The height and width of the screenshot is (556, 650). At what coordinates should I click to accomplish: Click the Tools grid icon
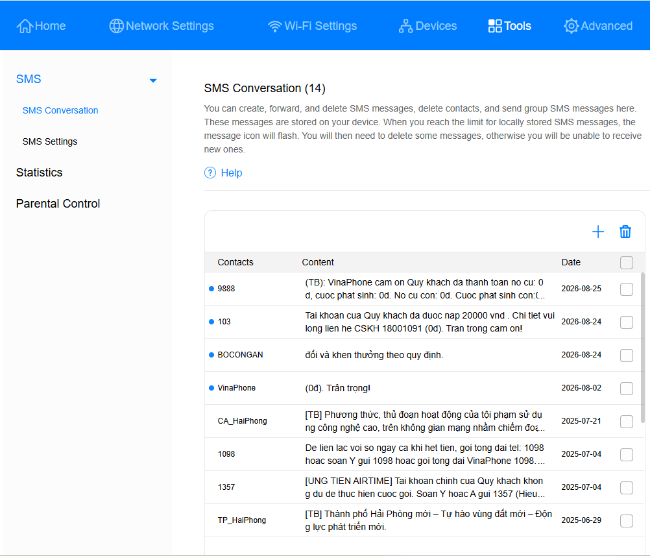click(495, 26)
